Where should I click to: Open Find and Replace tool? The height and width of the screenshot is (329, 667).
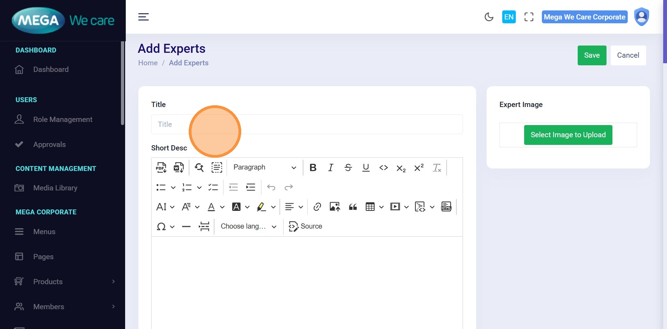199,167
